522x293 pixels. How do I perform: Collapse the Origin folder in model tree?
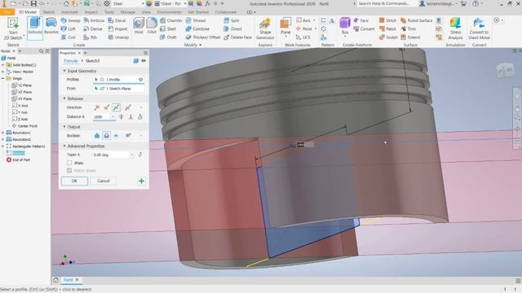click(3, 78)
